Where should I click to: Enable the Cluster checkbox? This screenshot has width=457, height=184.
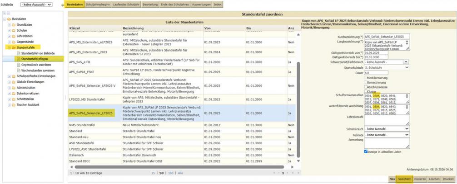pyautogui.click(x=366, y=91)
